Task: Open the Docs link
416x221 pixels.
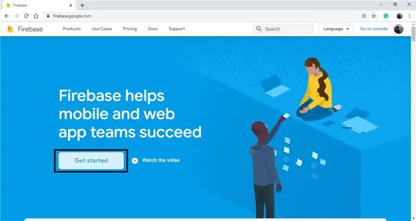Action: (x=153, y=29)
